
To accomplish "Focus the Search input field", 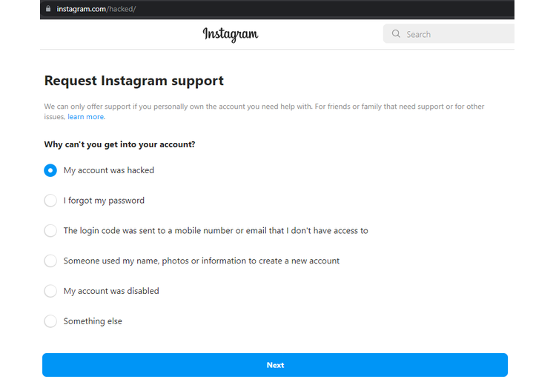I will pyautogui.click(x=449, y=34).
